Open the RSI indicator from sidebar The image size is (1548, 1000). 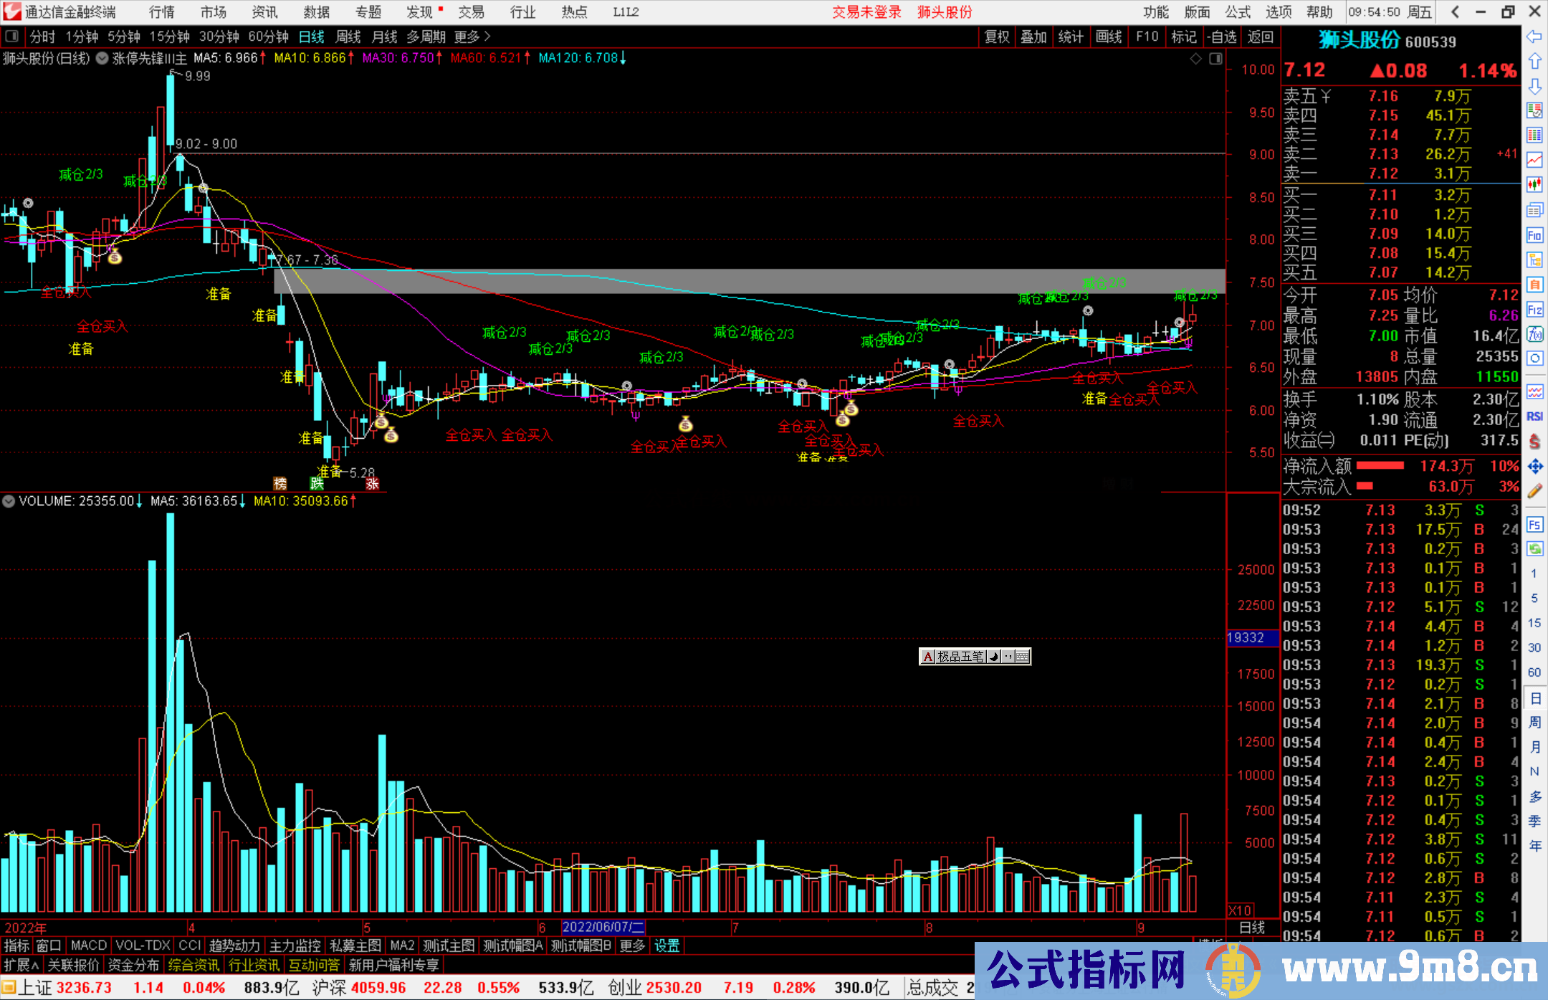[x=1534, y=416]
